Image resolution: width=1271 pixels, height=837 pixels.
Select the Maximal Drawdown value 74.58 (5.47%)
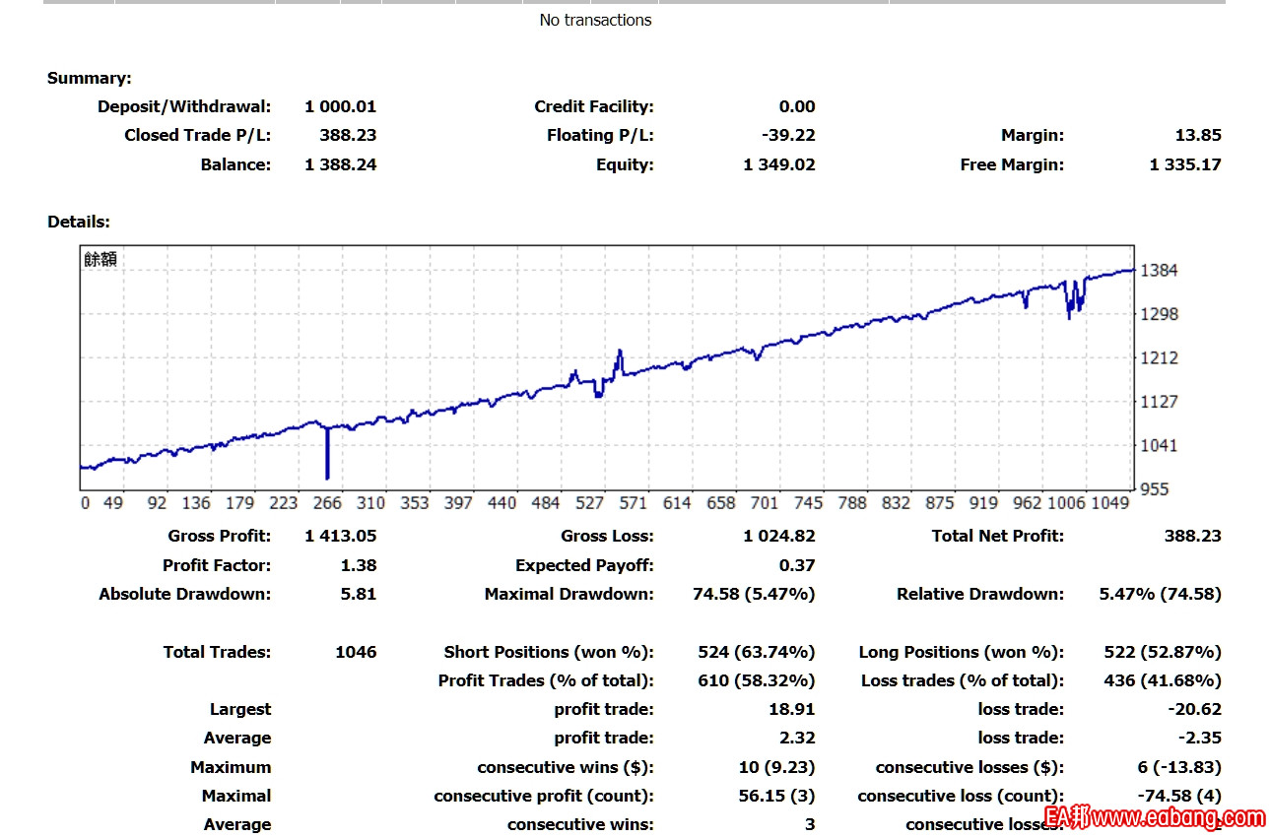point(754,594)
